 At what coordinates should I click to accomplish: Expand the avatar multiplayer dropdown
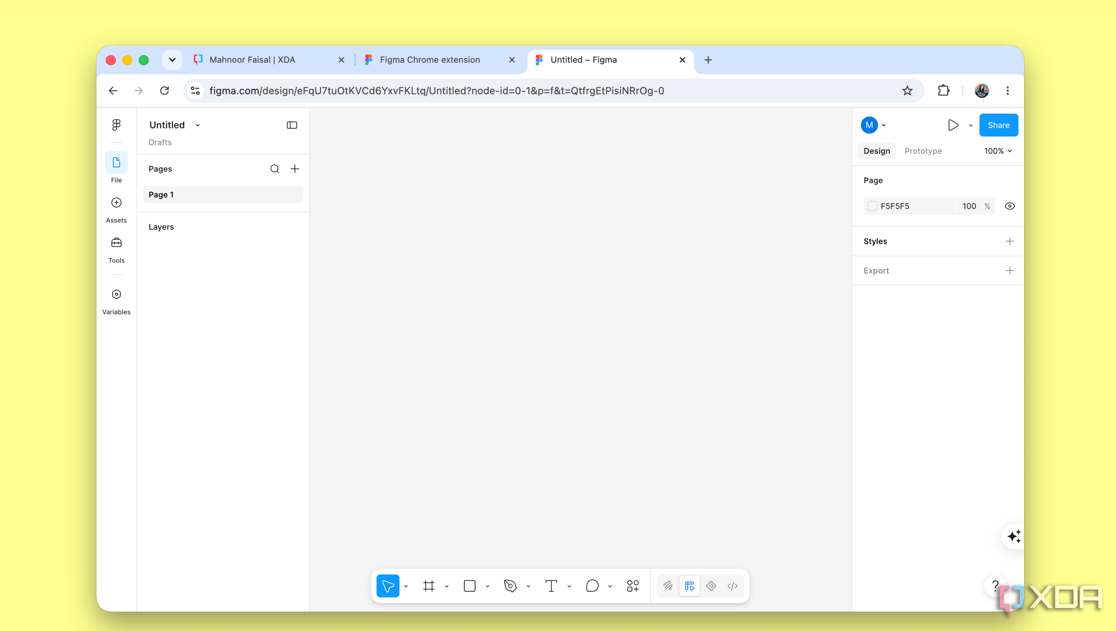884,125
